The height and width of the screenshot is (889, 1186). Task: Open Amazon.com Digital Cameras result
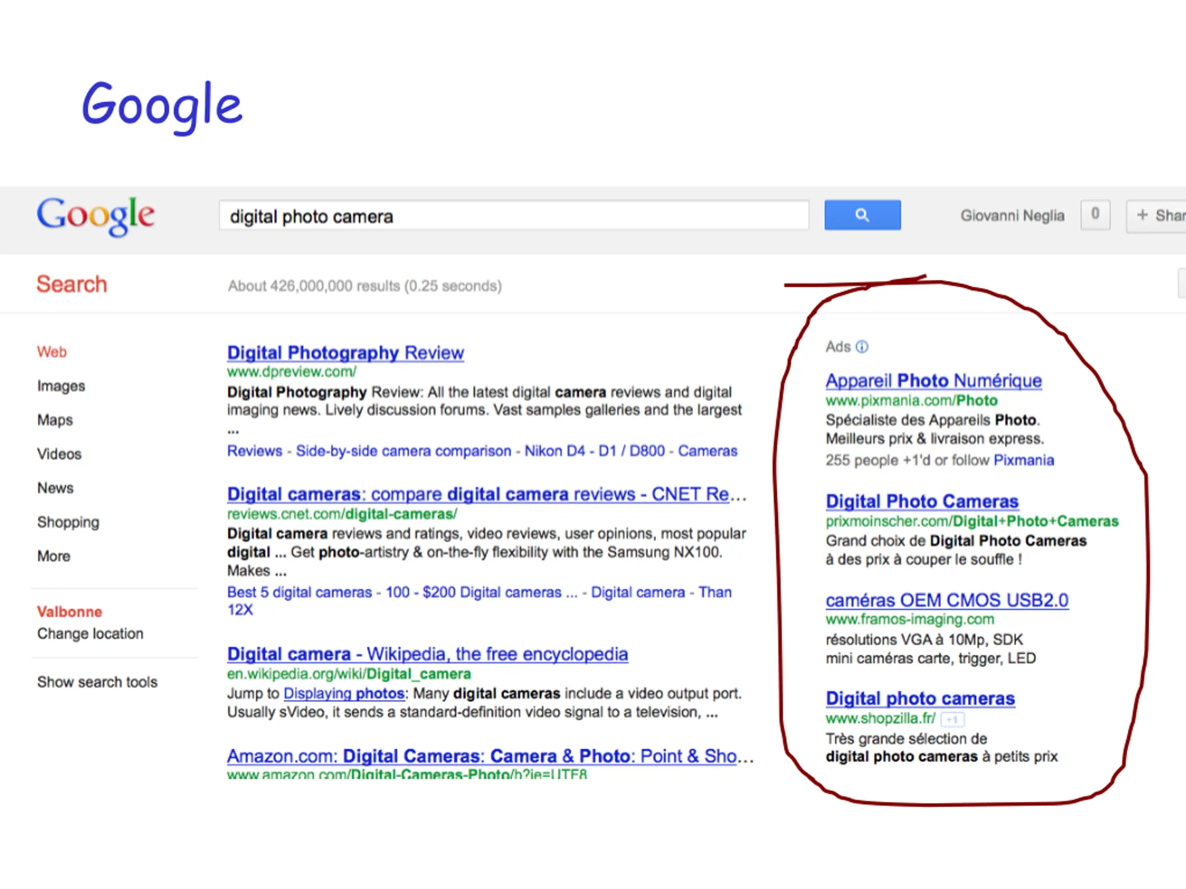point(490,756)
